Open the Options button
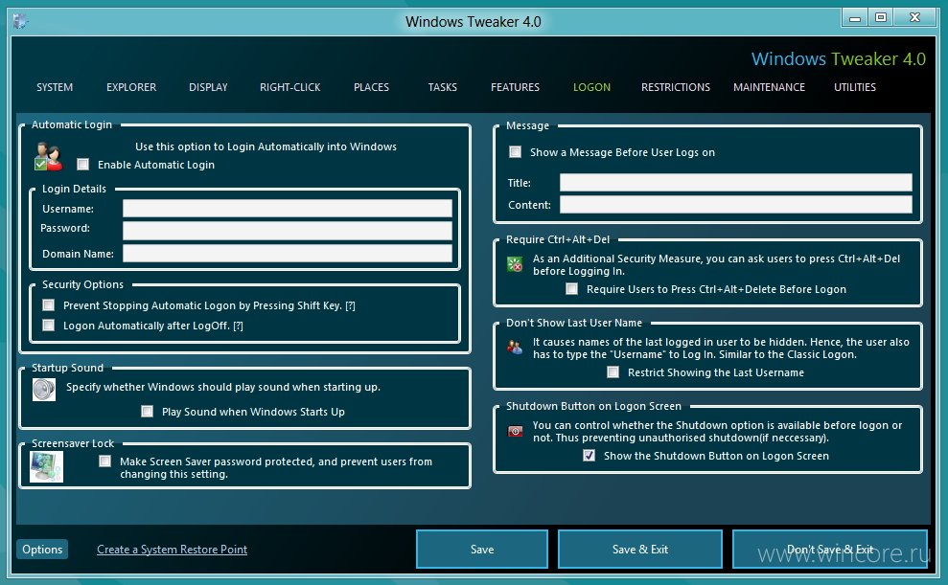 [42, 549]
